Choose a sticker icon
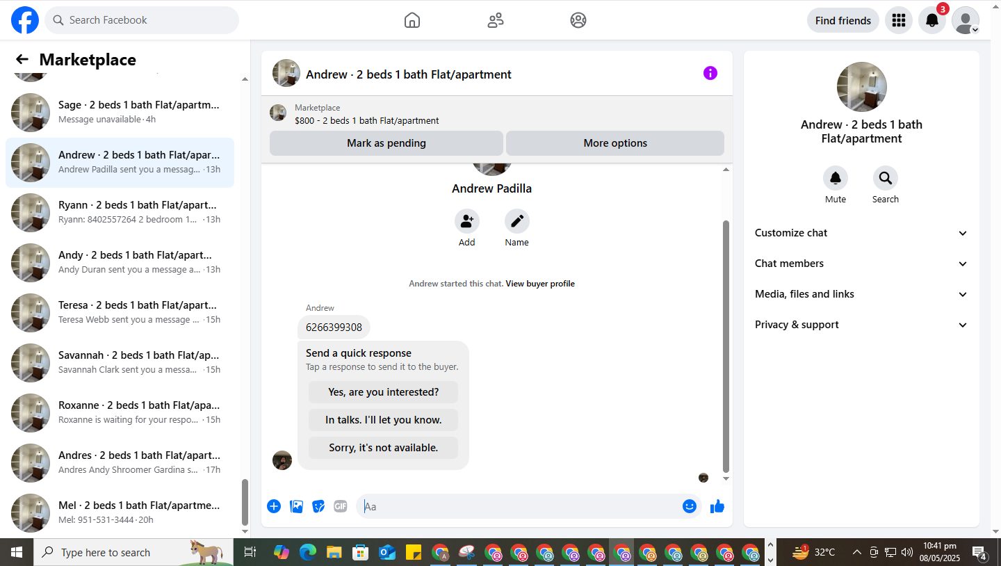The height and width of the screenshot is (566, 1001). 318,506
